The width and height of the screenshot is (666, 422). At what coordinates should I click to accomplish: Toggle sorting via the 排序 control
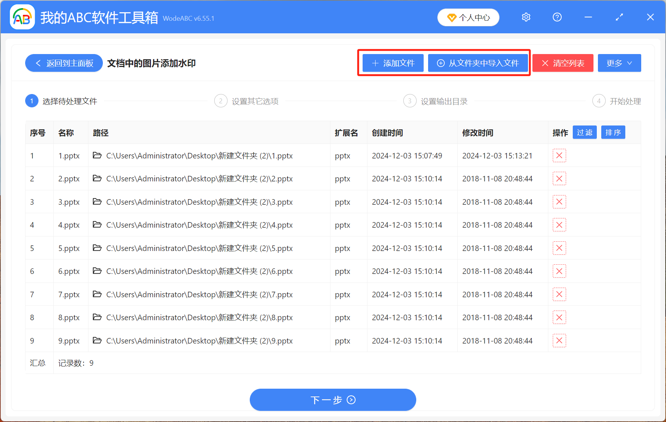pyautogui.click(x=613, y=132)
